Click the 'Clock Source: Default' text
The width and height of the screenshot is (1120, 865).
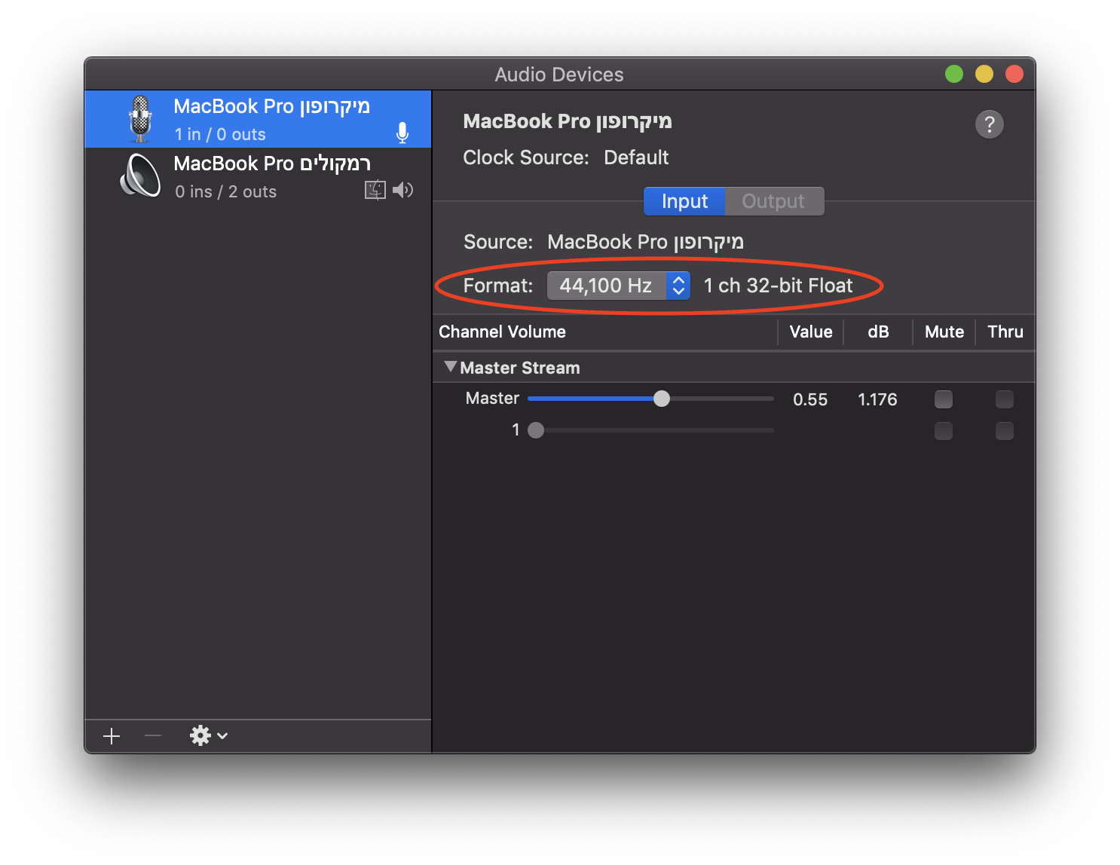pyautogui.click(x=566, y=157)
